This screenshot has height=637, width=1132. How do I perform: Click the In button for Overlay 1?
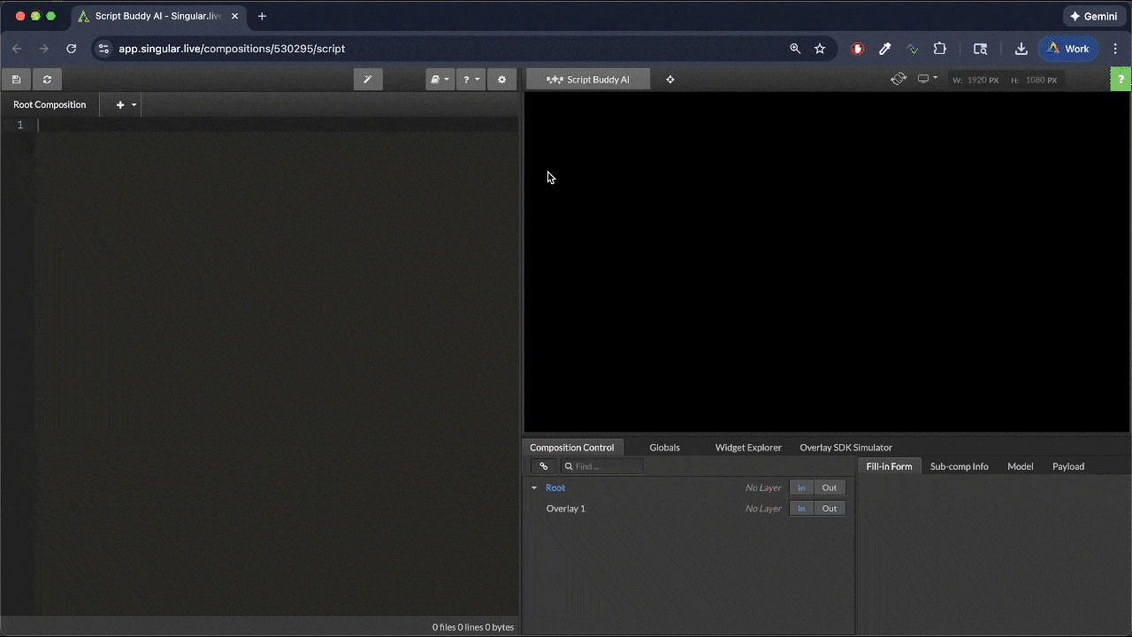(801, 509)
